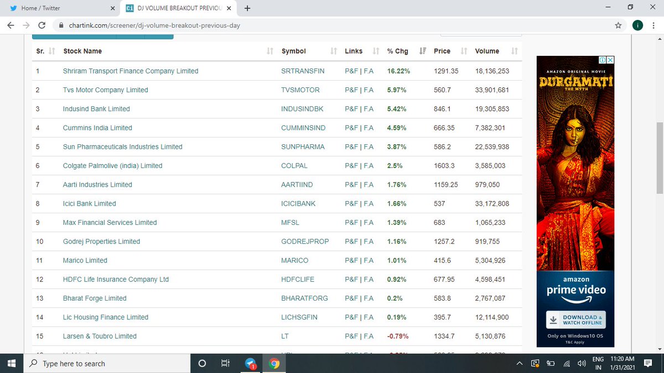
Task: Sort by Volume column sort icon
Action: point(515,51)
